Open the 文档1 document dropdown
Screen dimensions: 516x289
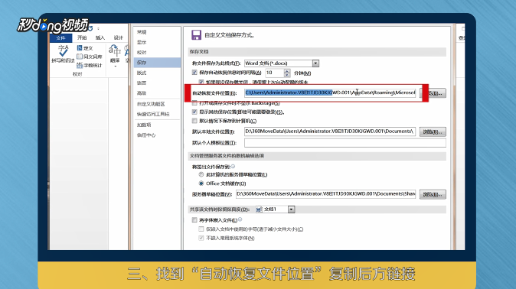point(291,209)
